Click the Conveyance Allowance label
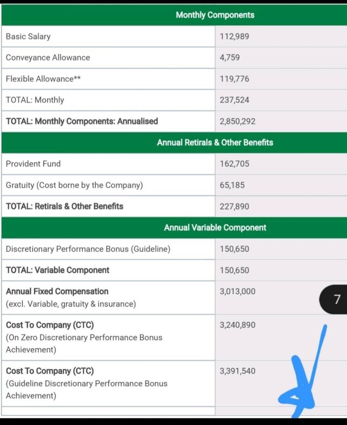 pyautogui.click(x=48, y=57)
